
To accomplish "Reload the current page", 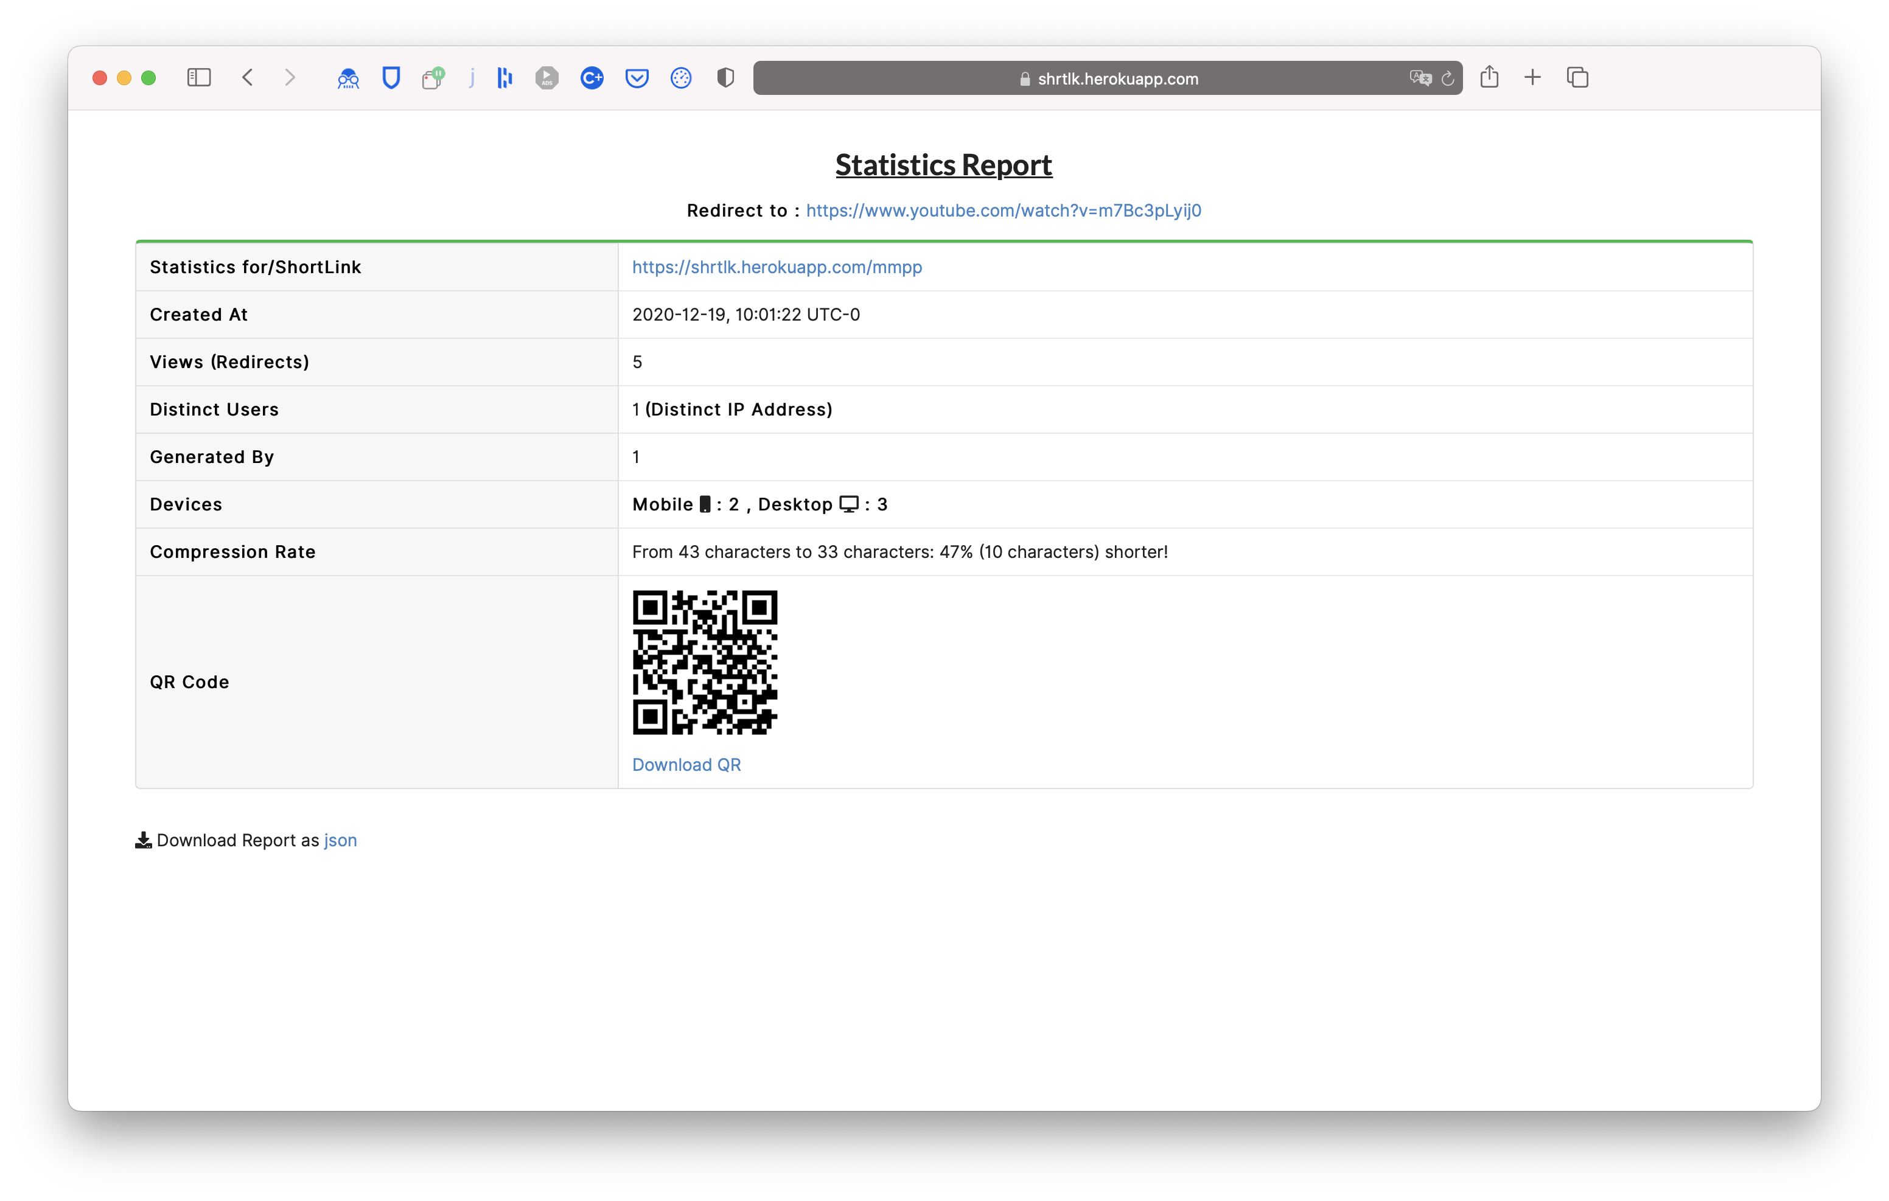I will pyautogui.click(x=1448, y=78).
